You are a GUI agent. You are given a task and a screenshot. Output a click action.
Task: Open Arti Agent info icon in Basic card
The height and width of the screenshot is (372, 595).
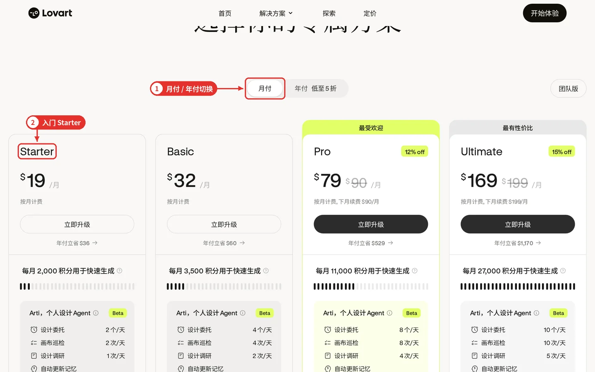[243, 313]
